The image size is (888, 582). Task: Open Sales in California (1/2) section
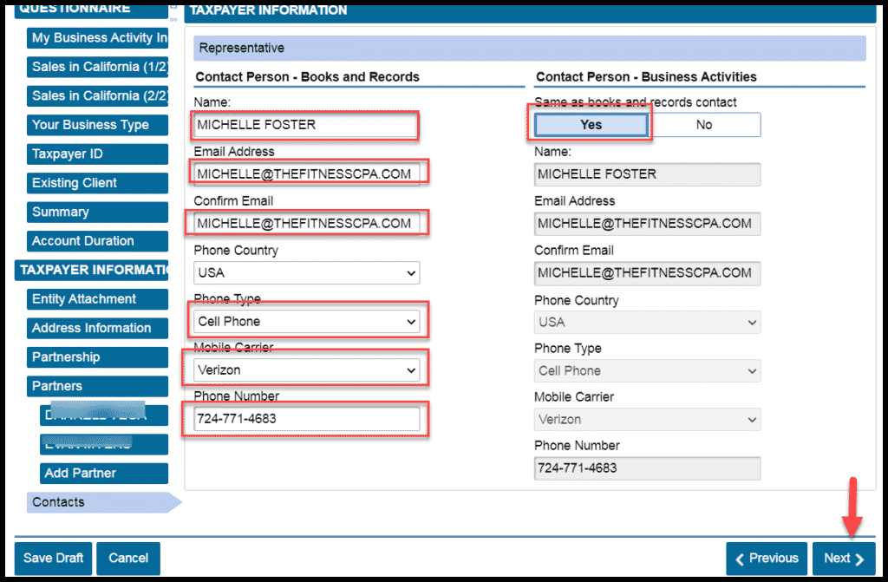[x=97, y=67]
